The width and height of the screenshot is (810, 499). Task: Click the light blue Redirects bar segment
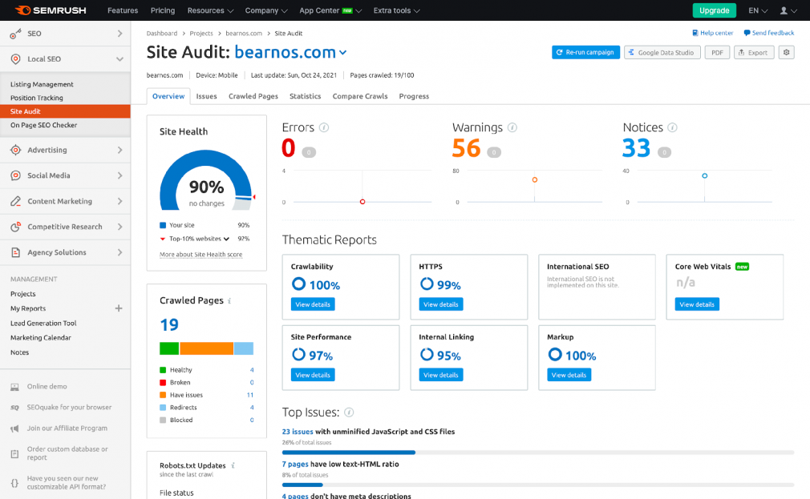[244, 348]
